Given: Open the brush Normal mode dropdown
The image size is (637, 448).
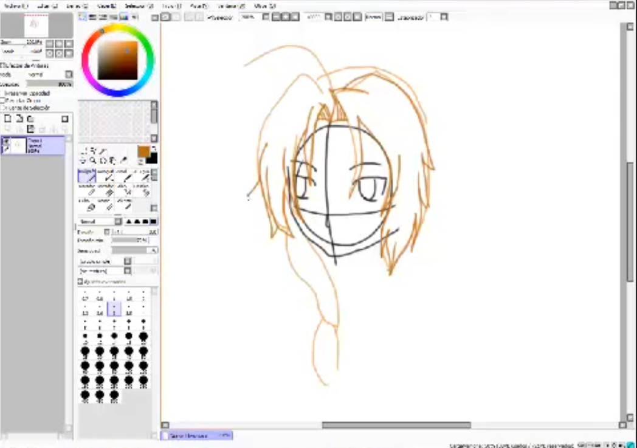Looking at the screenshot, I should click(118, 221).
